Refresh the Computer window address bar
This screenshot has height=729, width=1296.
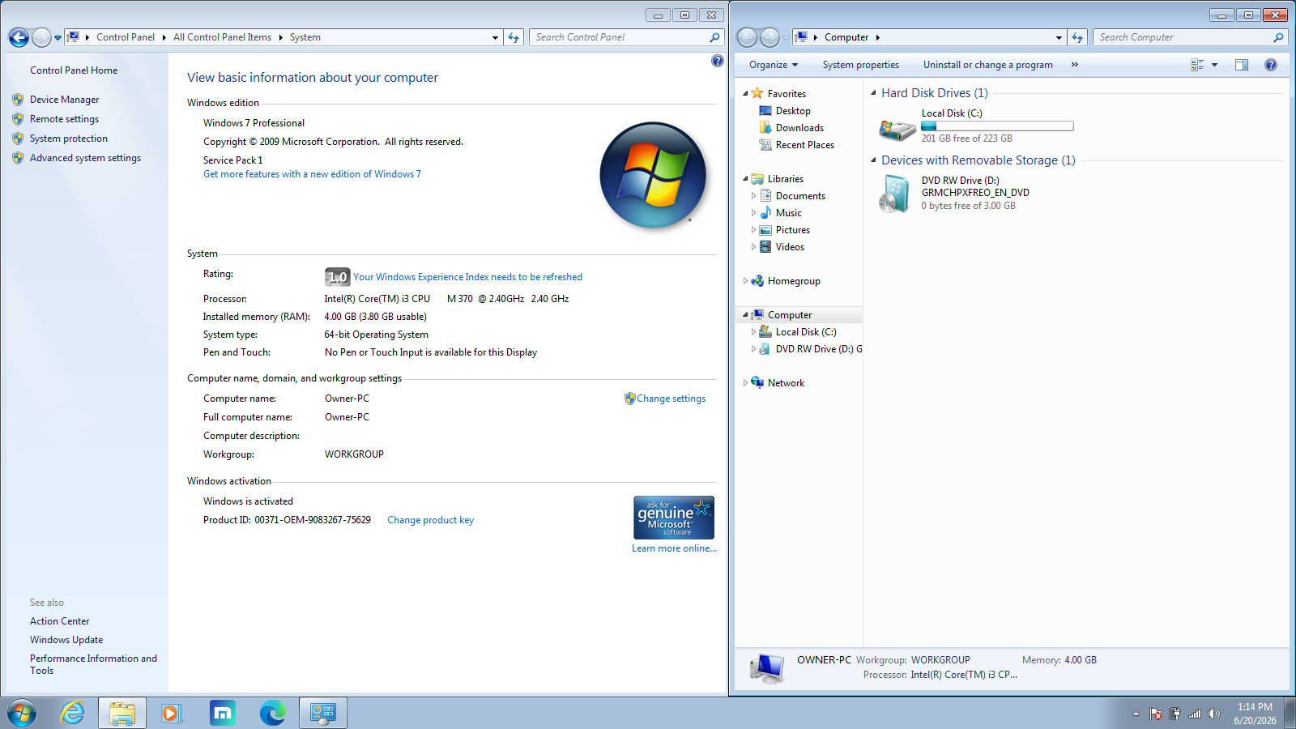[1077, 37]
